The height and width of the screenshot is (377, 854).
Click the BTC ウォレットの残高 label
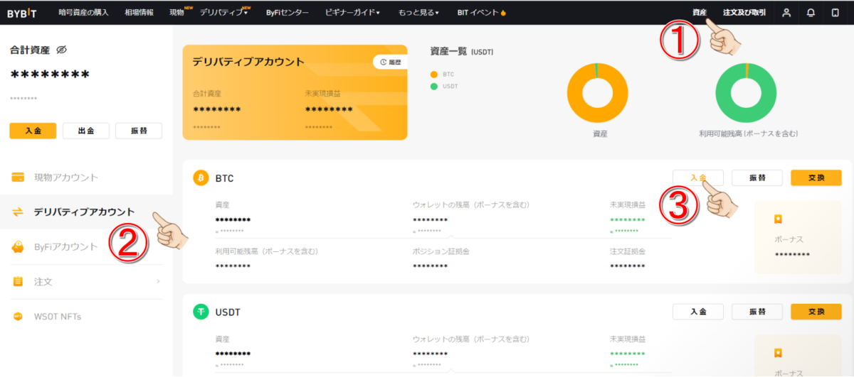click(x=471, y=204)
